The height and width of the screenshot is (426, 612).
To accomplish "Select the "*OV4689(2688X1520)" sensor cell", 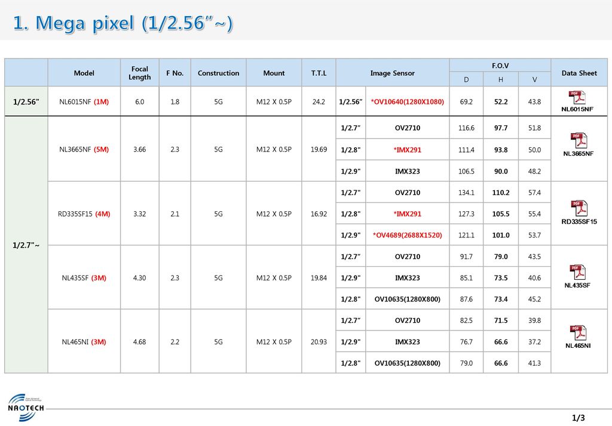I will click(x=408, y=235).
